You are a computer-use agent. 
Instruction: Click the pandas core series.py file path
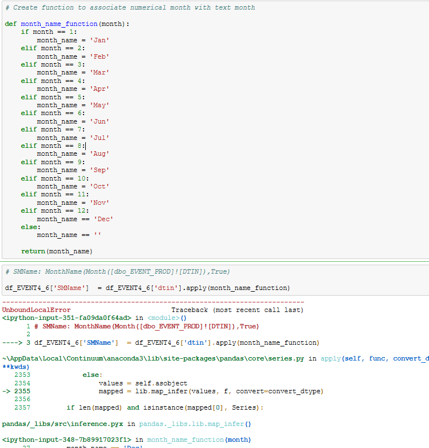153,358
